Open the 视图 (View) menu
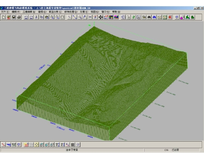 pyautogui.click(x=95, y=12)
